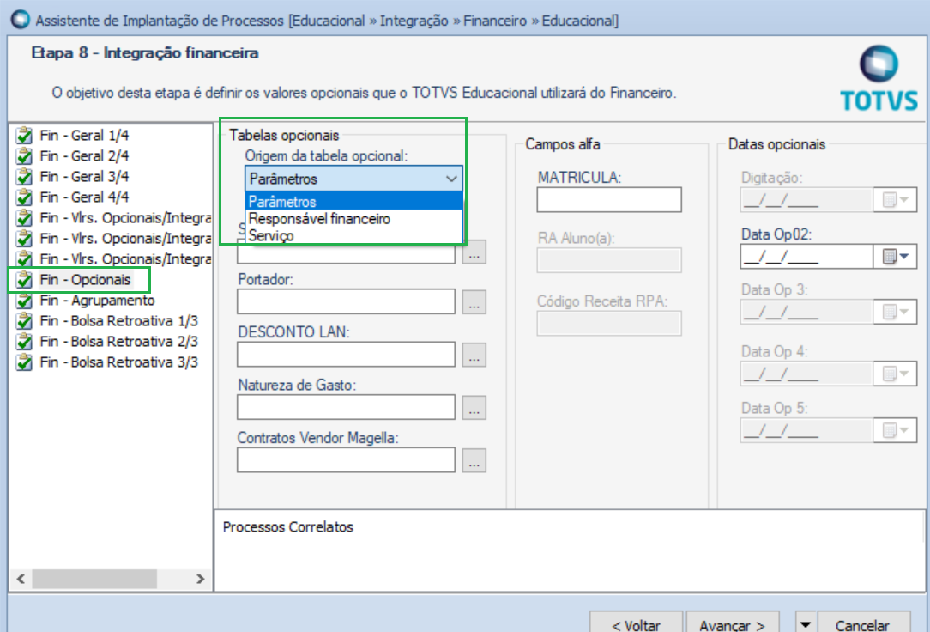
Task: Open the Data Op 4 calendar dropdown
Action: tap(895, 374)
